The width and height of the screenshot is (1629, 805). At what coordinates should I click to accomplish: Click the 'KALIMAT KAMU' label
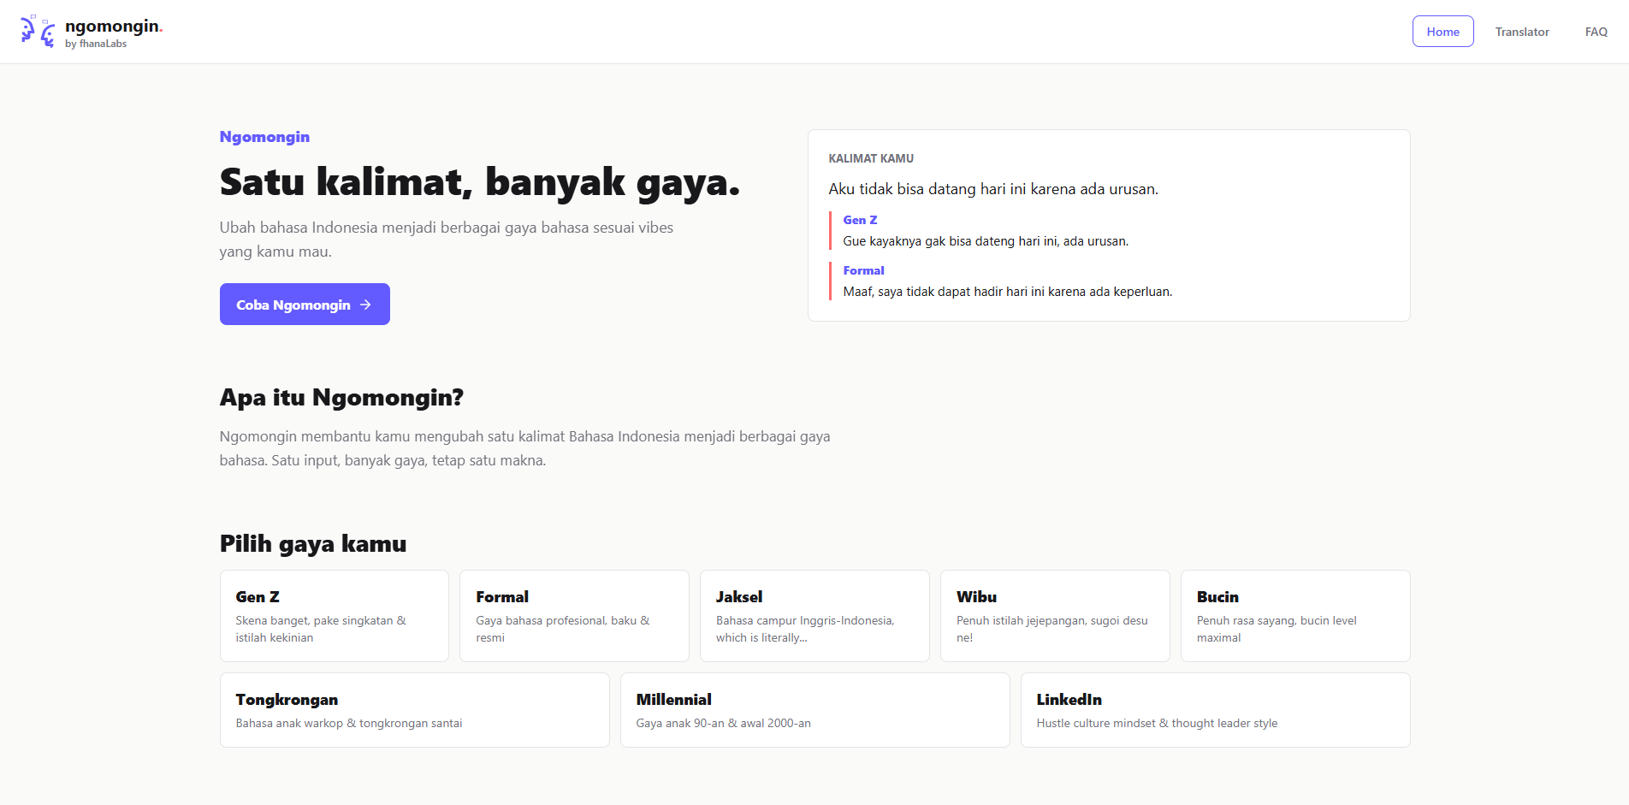point(871,158)
